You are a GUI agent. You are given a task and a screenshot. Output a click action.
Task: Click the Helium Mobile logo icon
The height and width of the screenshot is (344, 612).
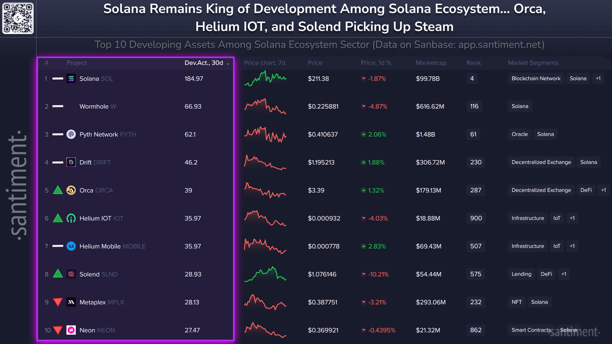click(x=71, y=246)
